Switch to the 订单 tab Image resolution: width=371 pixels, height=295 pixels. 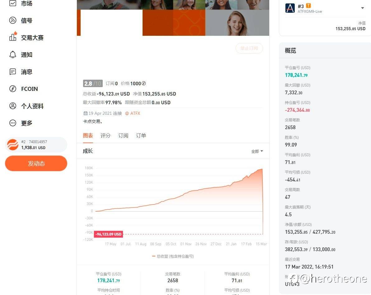pos(141,136)
